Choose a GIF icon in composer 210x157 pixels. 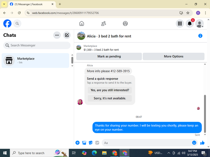pos(97,143)
